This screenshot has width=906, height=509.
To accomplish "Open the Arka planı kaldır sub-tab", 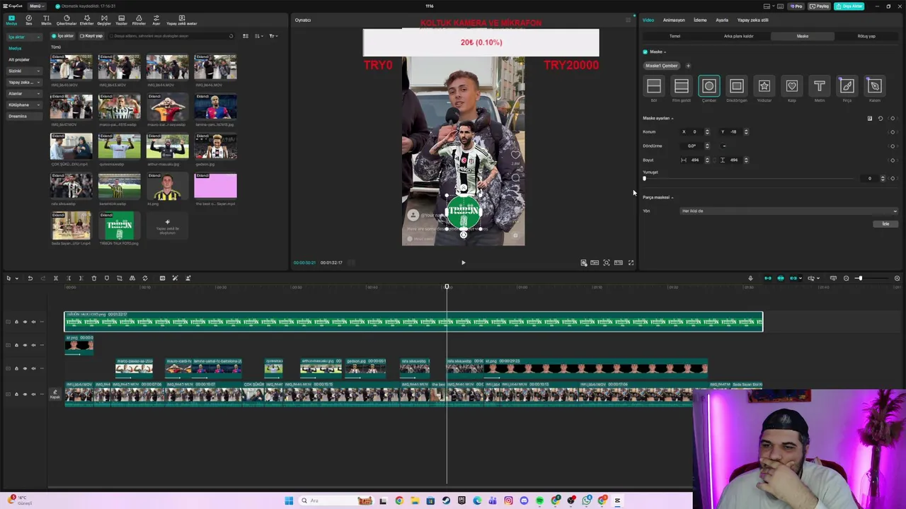I will coord(738,36).
